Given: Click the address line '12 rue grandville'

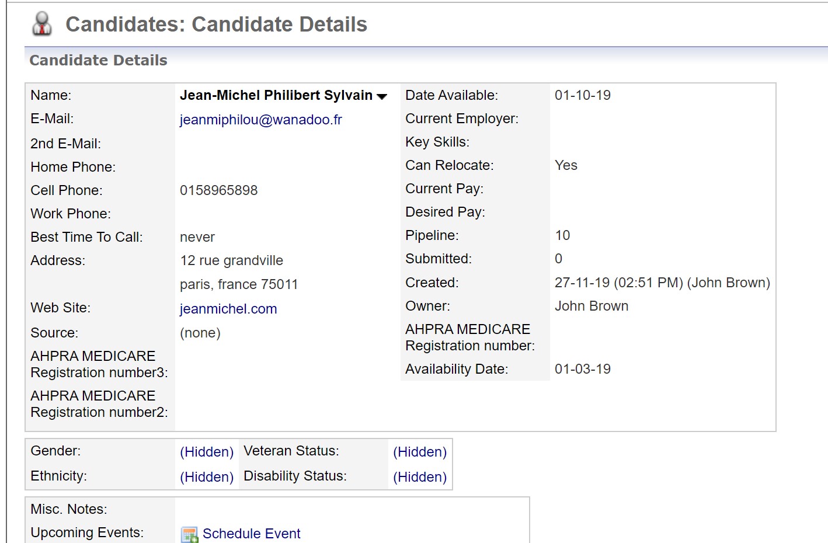Looking at the screenshot, I should tap(231, 260).
